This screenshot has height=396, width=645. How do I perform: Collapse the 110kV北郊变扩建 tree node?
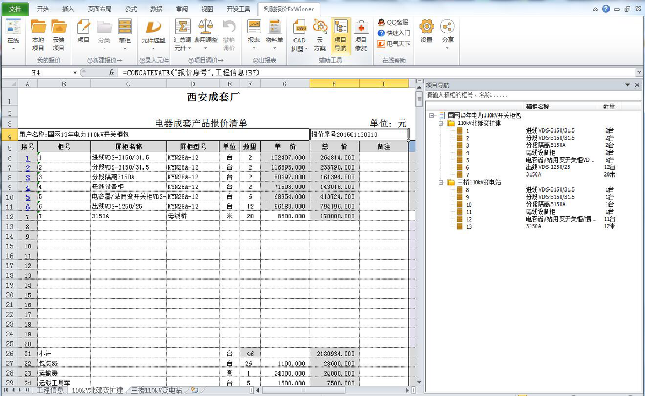click(x=441, y=123)
